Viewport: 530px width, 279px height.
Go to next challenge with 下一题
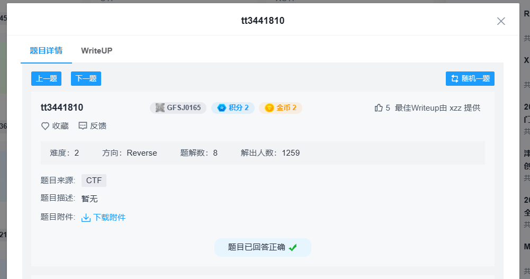tap(86, 79)
